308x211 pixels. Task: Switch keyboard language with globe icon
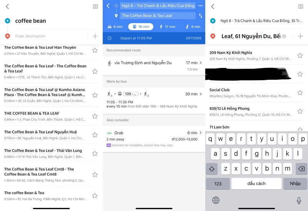[216, 200]
